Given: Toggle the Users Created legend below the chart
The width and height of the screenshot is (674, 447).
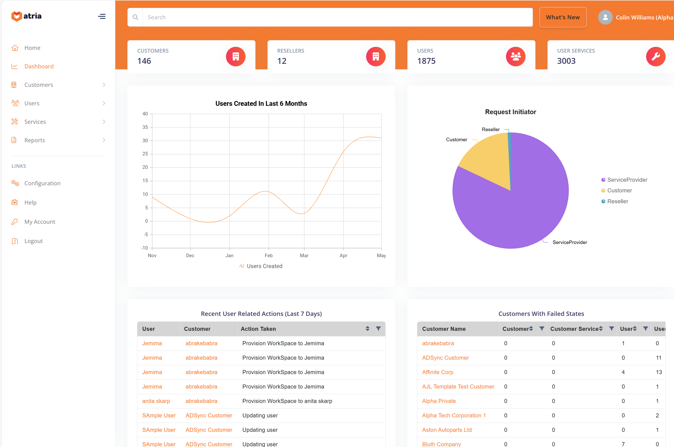Looking at the screenshot, I should pos(261,266).
